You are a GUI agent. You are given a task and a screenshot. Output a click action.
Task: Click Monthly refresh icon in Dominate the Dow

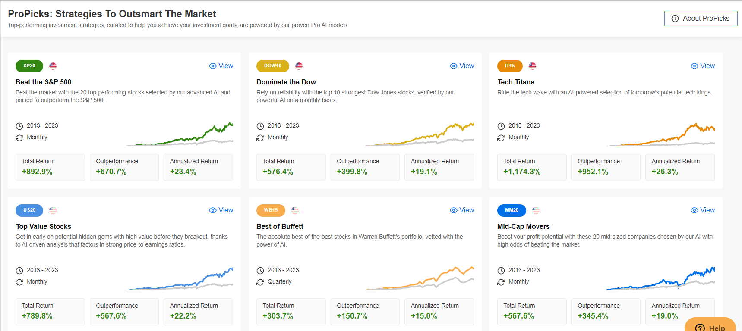click(260, 138)
